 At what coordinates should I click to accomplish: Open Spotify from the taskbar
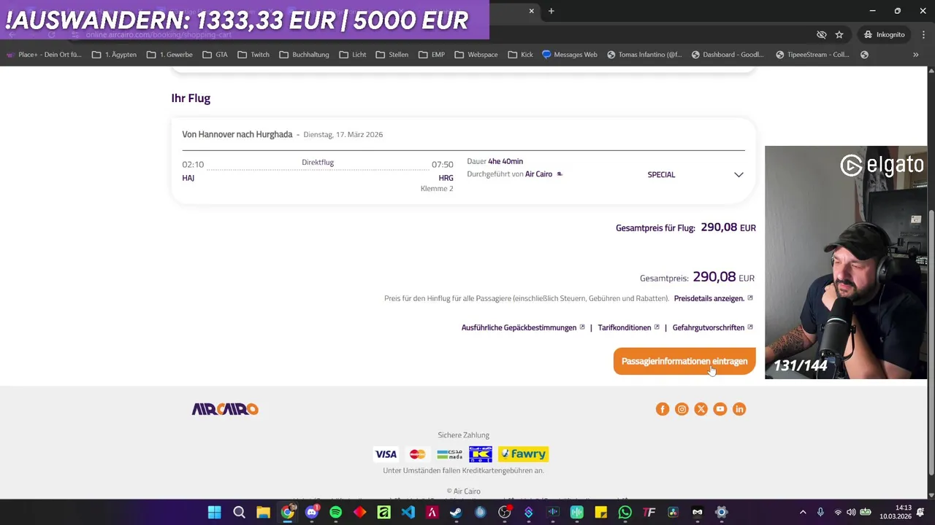coord(336,513)
